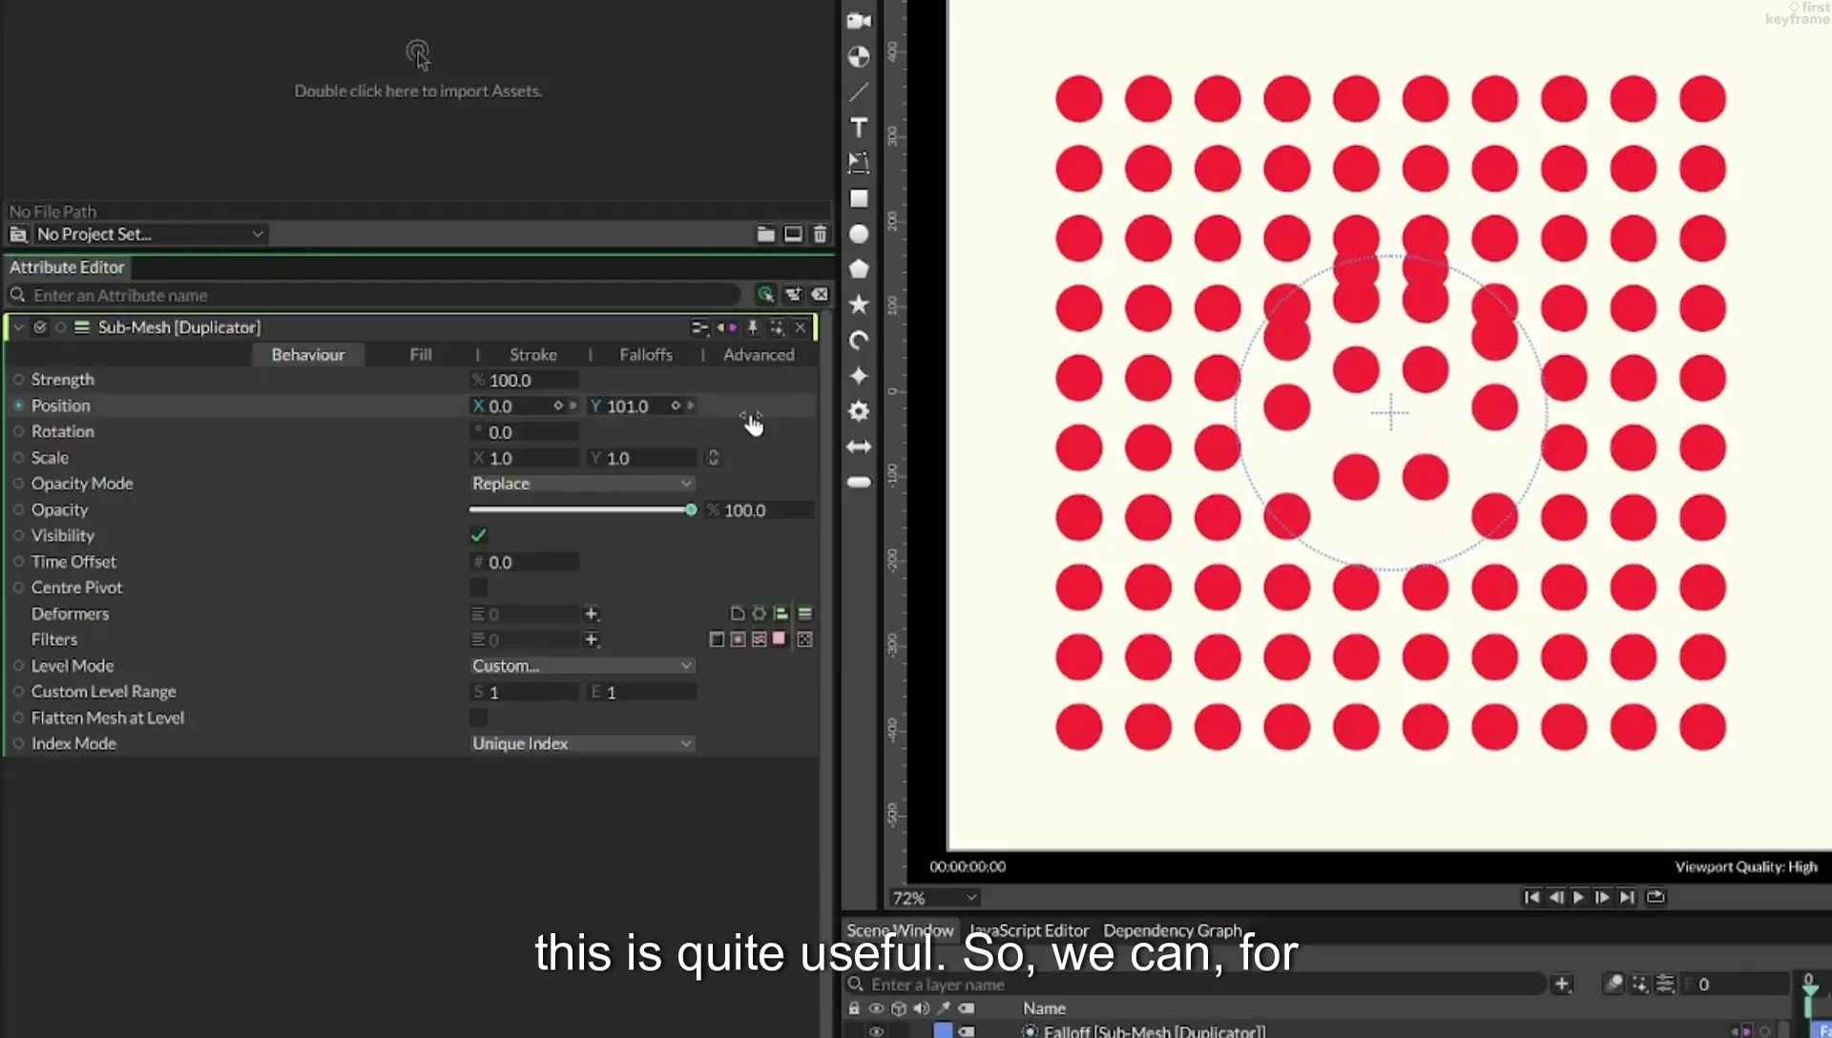Select the Text tool in toolbar
The width and height of the screenshot is (1832, 1038).
pyautogui.click(x=859, y=127)
